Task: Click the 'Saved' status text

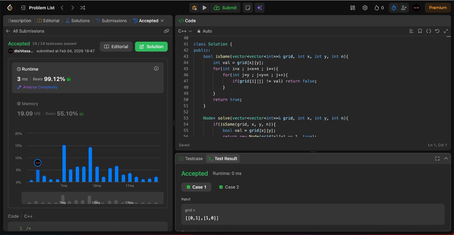Action: click(184, 145)
